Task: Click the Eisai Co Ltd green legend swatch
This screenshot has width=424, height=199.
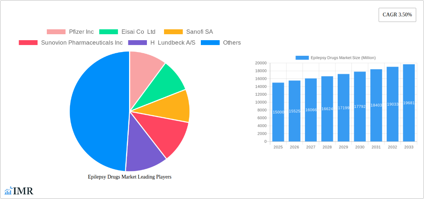Action: click(109, 32)
